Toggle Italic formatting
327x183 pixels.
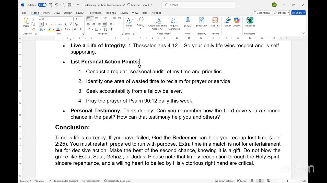46,24
